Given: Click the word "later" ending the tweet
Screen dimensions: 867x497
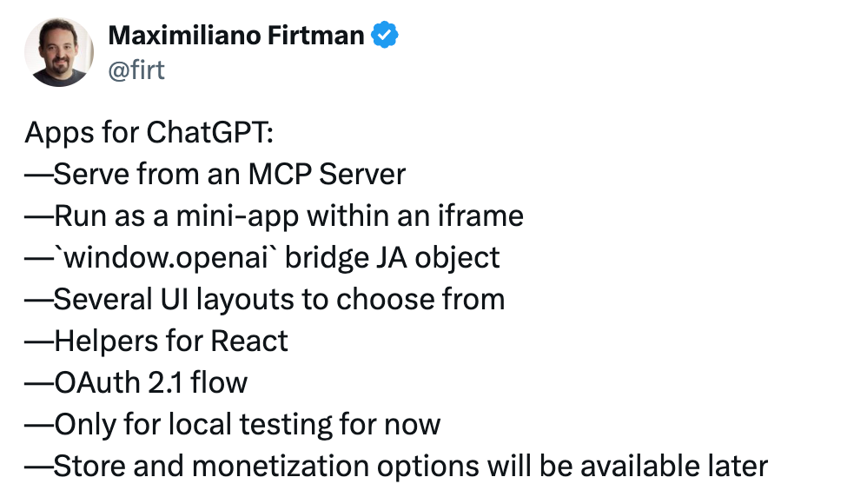Looking at the screenshot, I should pos(734,466).
